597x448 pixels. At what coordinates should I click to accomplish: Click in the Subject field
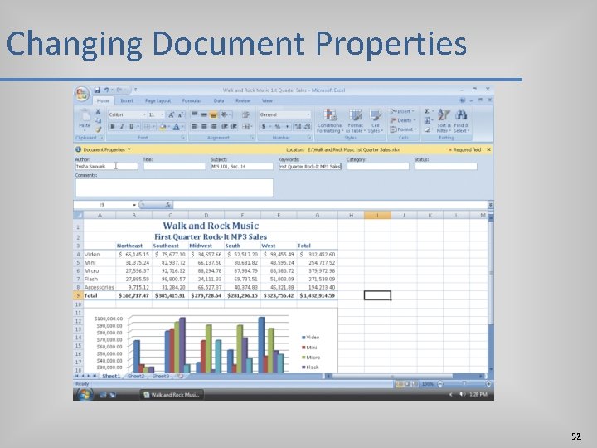(242, 167)
